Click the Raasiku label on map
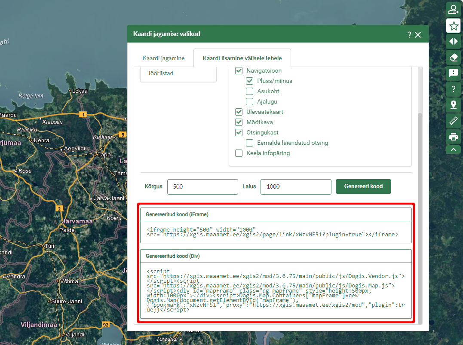The height and width of the screenshot is (345, 463). coord(27,130)
